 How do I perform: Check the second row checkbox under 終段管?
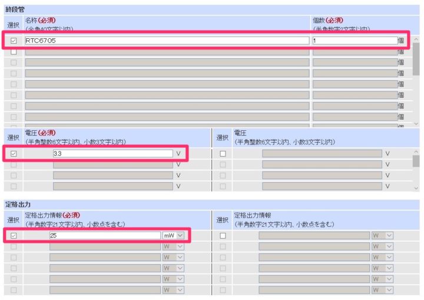tap(14, 52)
